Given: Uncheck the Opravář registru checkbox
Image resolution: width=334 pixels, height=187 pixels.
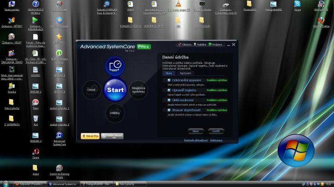Looking at the screenshot, I should [169, 90].
